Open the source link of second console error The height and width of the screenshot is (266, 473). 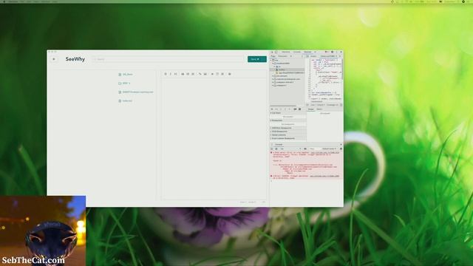tap(324, 176)
